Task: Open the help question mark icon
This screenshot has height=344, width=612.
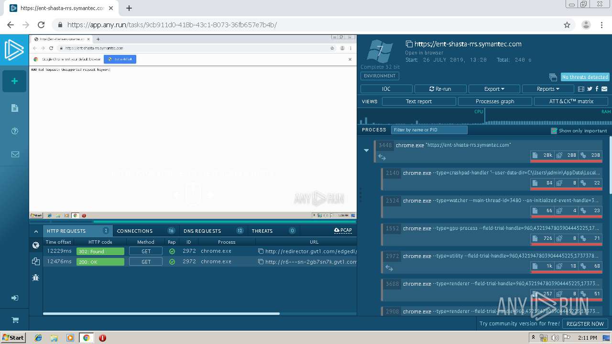Action: tap(15, 131)
